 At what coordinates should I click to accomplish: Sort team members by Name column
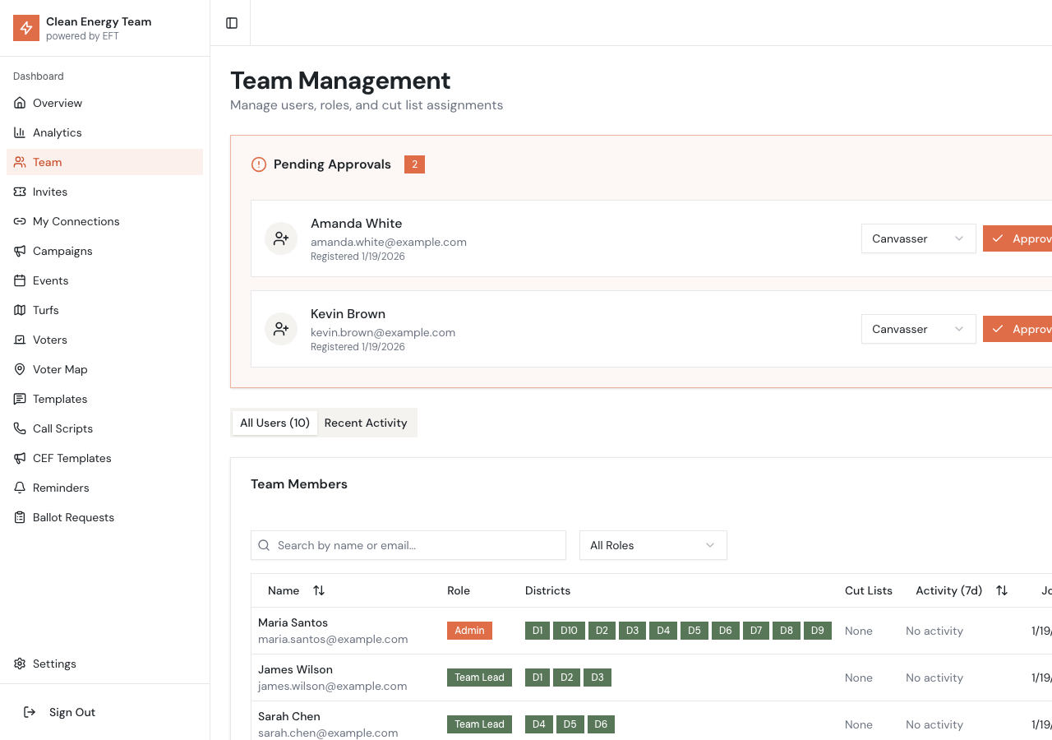pyautogui.click(x=318, y=590)
